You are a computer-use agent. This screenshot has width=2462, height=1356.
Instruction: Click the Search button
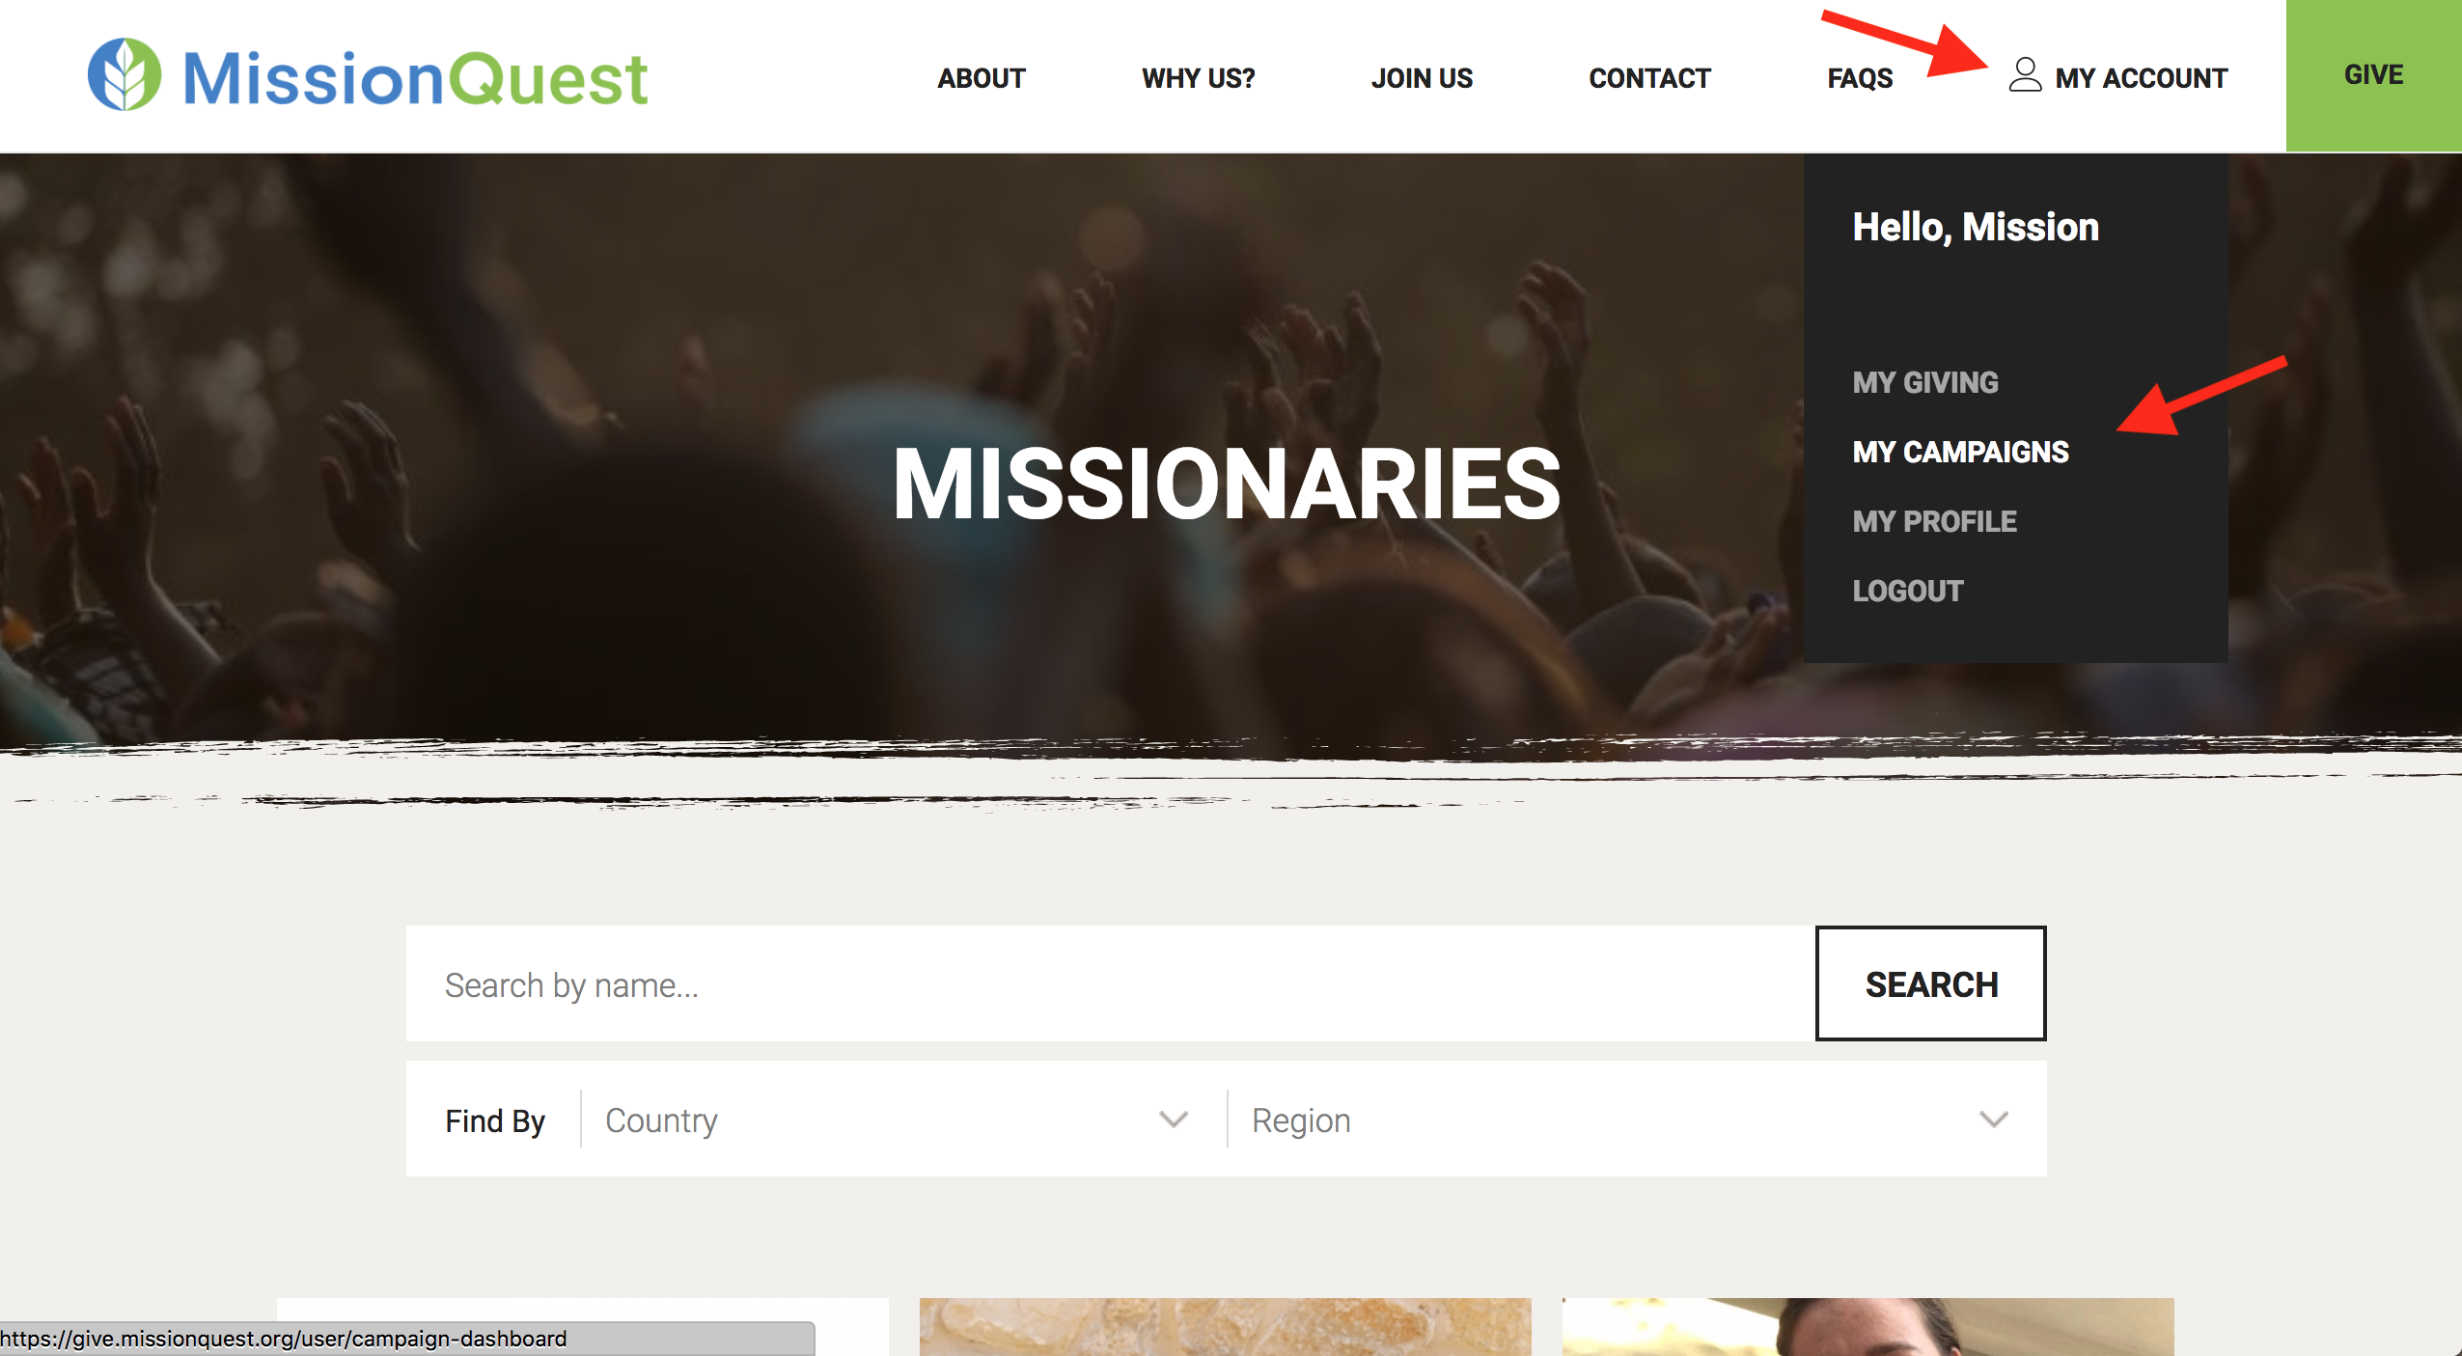(x=1930, y=983)
